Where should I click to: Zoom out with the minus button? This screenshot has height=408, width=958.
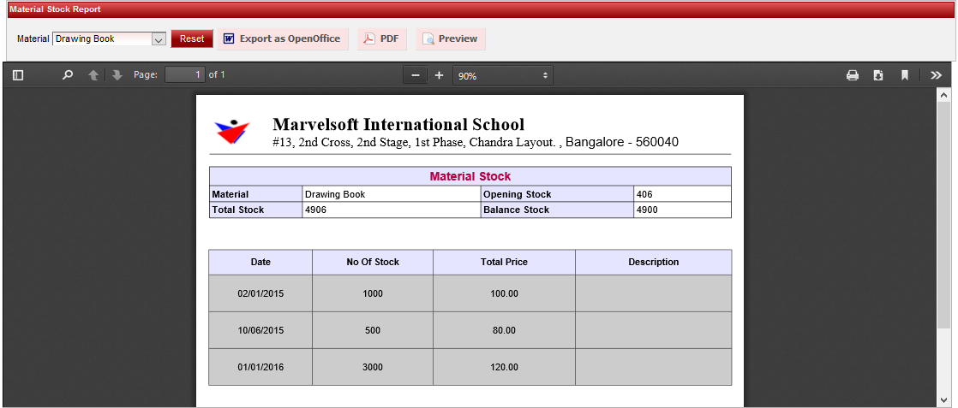pos(416,75)
